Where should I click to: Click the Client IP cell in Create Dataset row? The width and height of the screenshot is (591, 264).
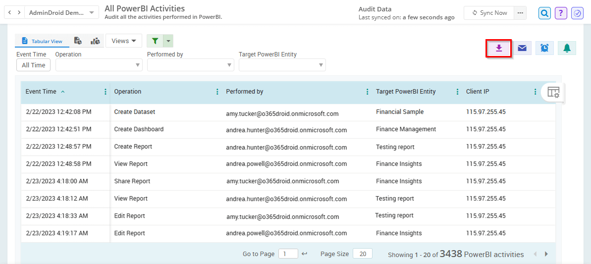(x=486, y=112)
